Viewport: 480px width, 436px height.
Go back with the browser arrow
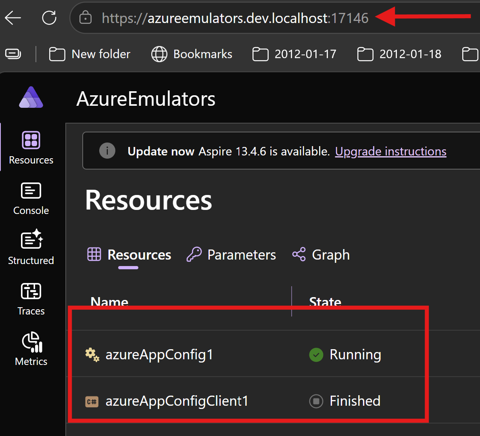[13, 18]
